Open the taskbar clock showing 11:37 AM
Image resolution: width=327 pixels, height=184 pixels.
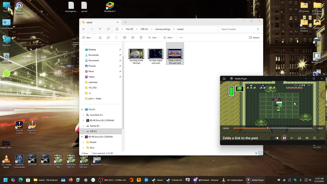[x=319, y=180]
